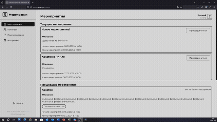
Task: Select the Главная страница browser tab
Action: (18, 2)
